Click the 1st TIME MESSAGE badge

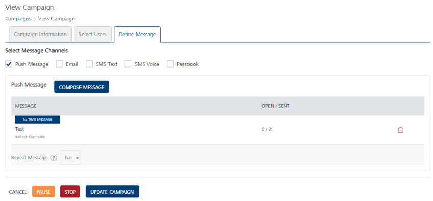pyautogui.click(x=37, y=120)
